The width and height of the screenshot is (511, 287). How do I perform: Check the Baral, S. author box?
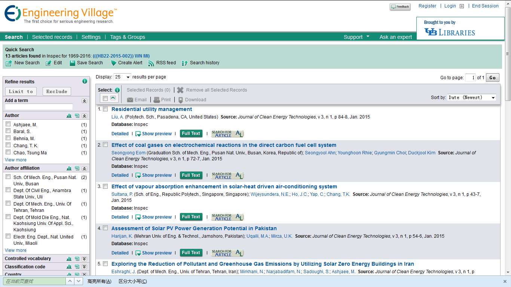point(8,131)
